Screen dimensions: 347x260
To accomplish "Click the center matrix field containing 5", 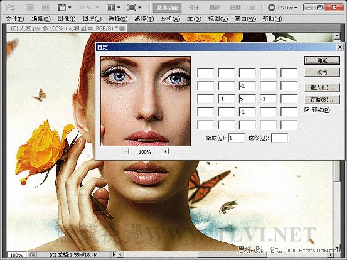I will 247,99.
